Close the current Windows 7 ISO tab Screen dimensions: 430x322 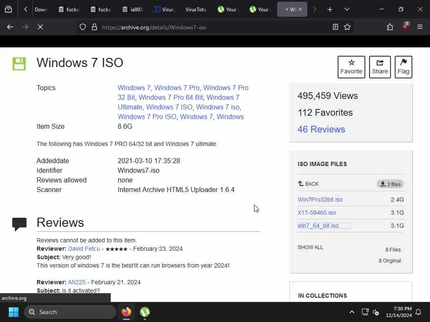pyautogui.click(x=300, y=9)
